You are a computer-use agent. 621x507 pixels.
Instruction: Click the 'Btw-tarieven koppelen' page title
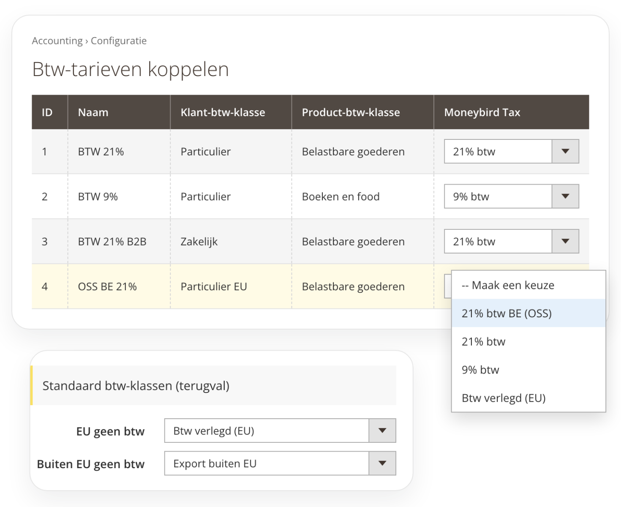(x=131, y=69)
